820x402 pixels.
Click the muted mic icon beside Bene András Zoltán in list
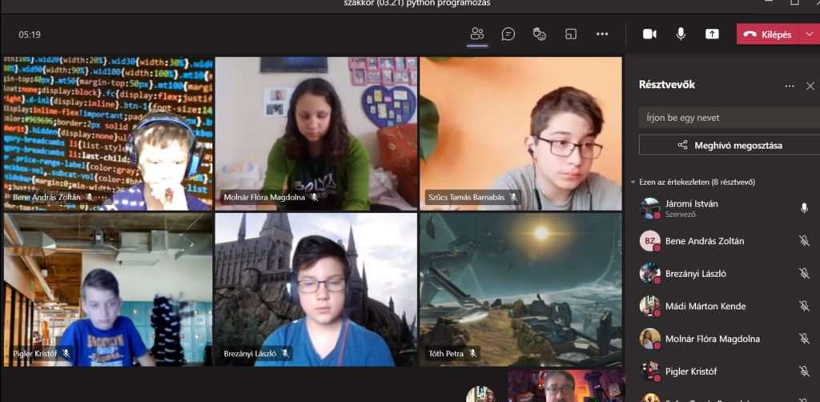click(x=804, y=241)
